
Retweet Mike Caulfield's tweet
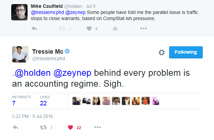coord(62,29)
